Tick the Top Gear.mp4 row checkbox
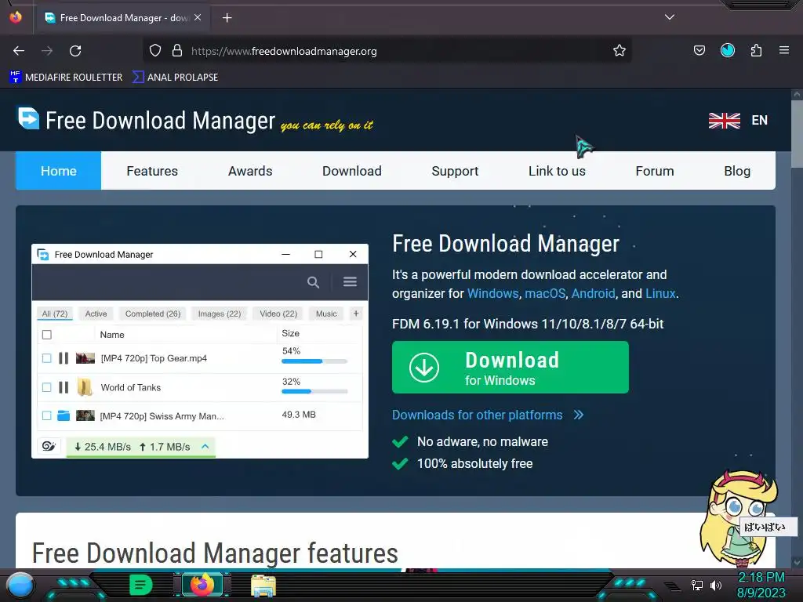Screen dimensions: 803x602 pyautogui.click(x=46, y=358)
